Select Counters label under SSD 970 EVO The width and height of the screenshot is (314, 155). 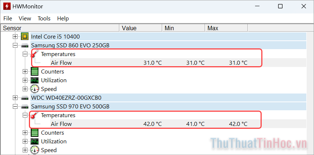(x=52, y=133)
